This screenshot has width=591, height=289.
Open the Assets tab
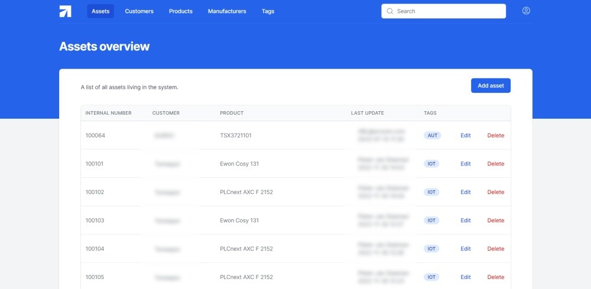coord(100,11)
